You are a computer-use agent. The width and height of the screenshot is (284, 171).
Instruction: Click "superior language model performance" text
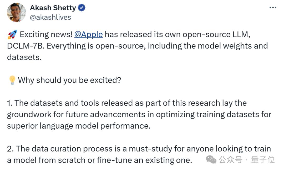pos(79,126)
